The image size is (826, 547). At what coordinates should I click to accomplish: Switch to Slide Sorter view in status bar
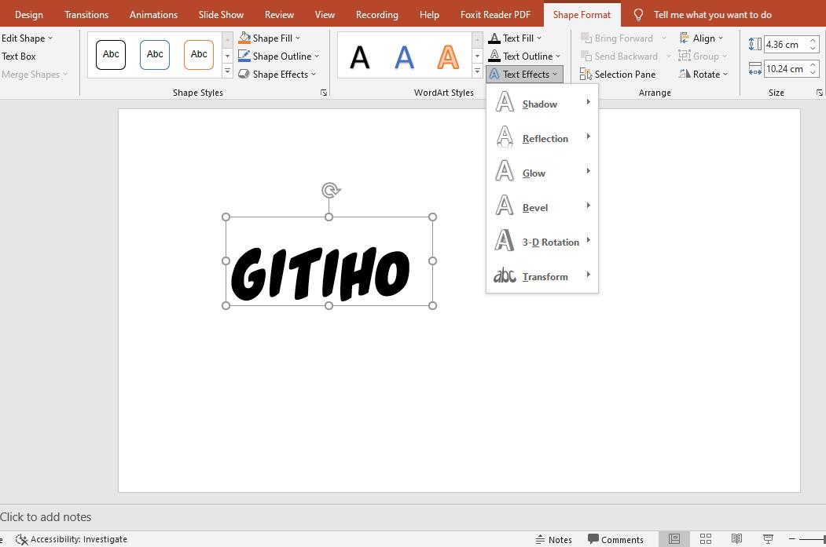coord(706,539)
